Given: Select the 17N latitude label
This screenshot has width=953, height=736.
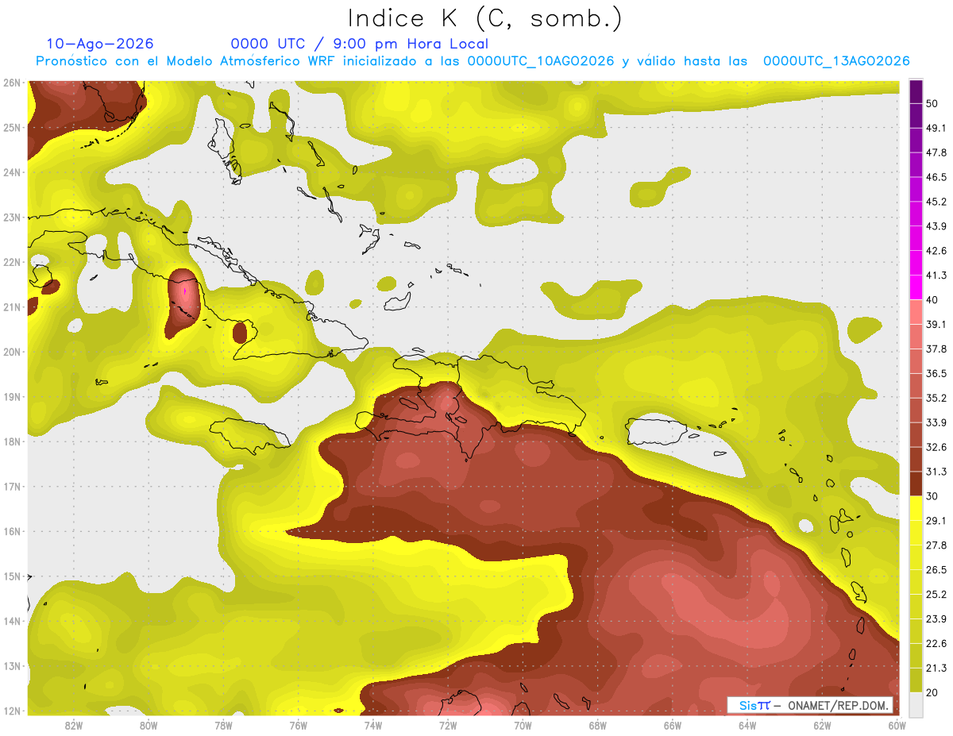Looking at the screenshot, I should (x=12, y=486).
